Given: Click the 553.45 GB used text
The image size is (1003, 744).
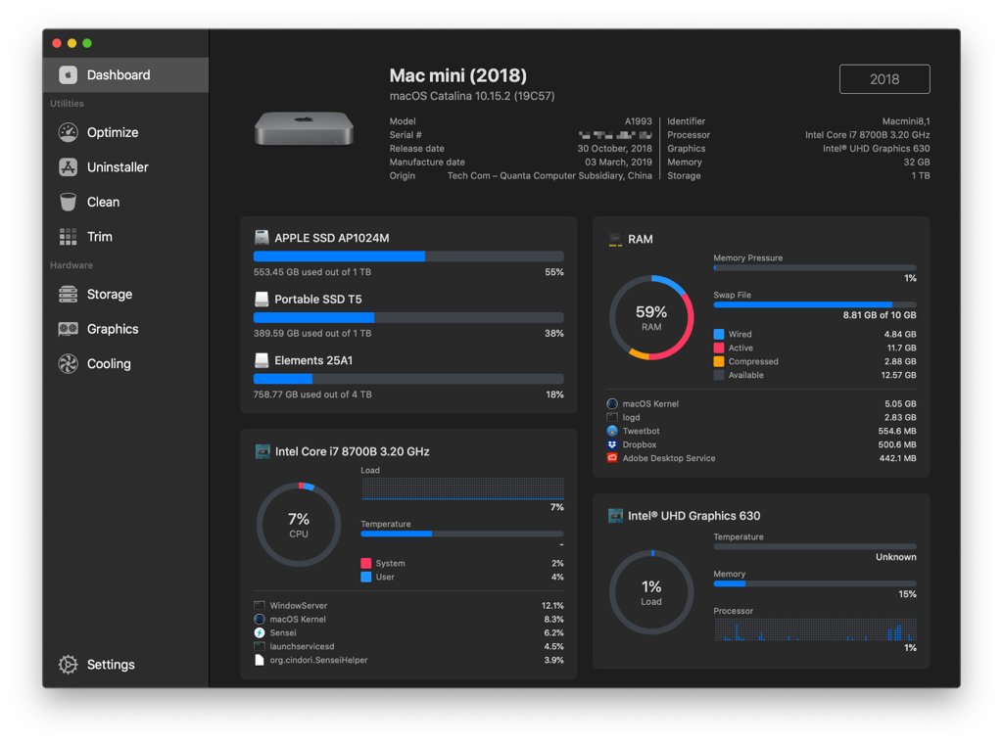Looking at the screenshot, I should pyautogui.click(x=312, y=271).
